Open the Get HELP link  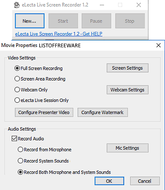(59, 34)
